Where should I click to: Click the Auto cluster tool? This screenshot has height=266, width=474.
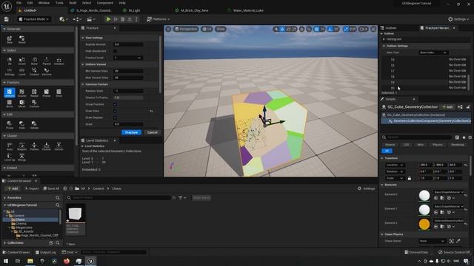[x=10, y=146]
